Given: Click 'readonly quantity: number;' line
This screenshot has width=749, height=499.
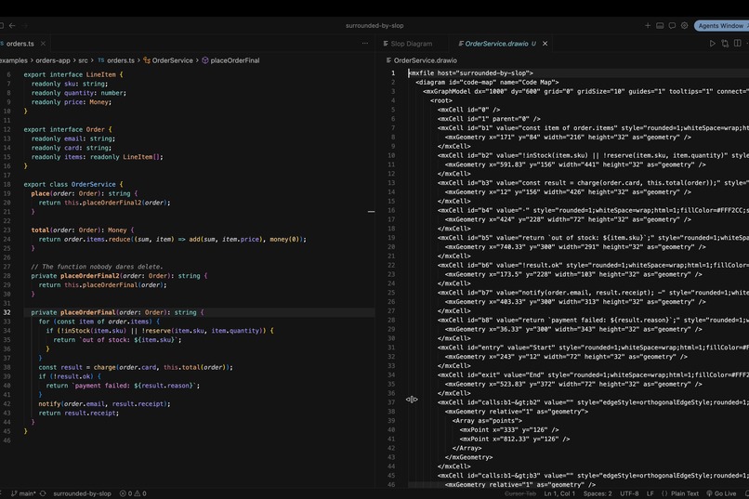Looking at the screenshot, I should (79, 93).
